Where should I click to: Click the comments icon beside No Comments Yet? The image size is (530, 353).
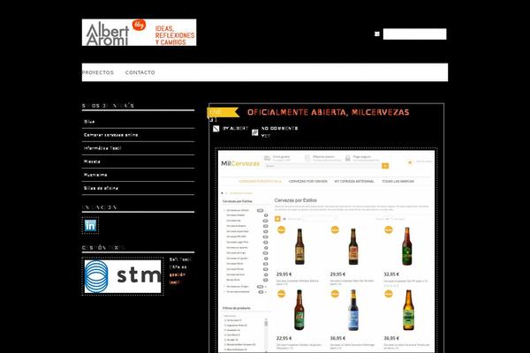(255, 132)
